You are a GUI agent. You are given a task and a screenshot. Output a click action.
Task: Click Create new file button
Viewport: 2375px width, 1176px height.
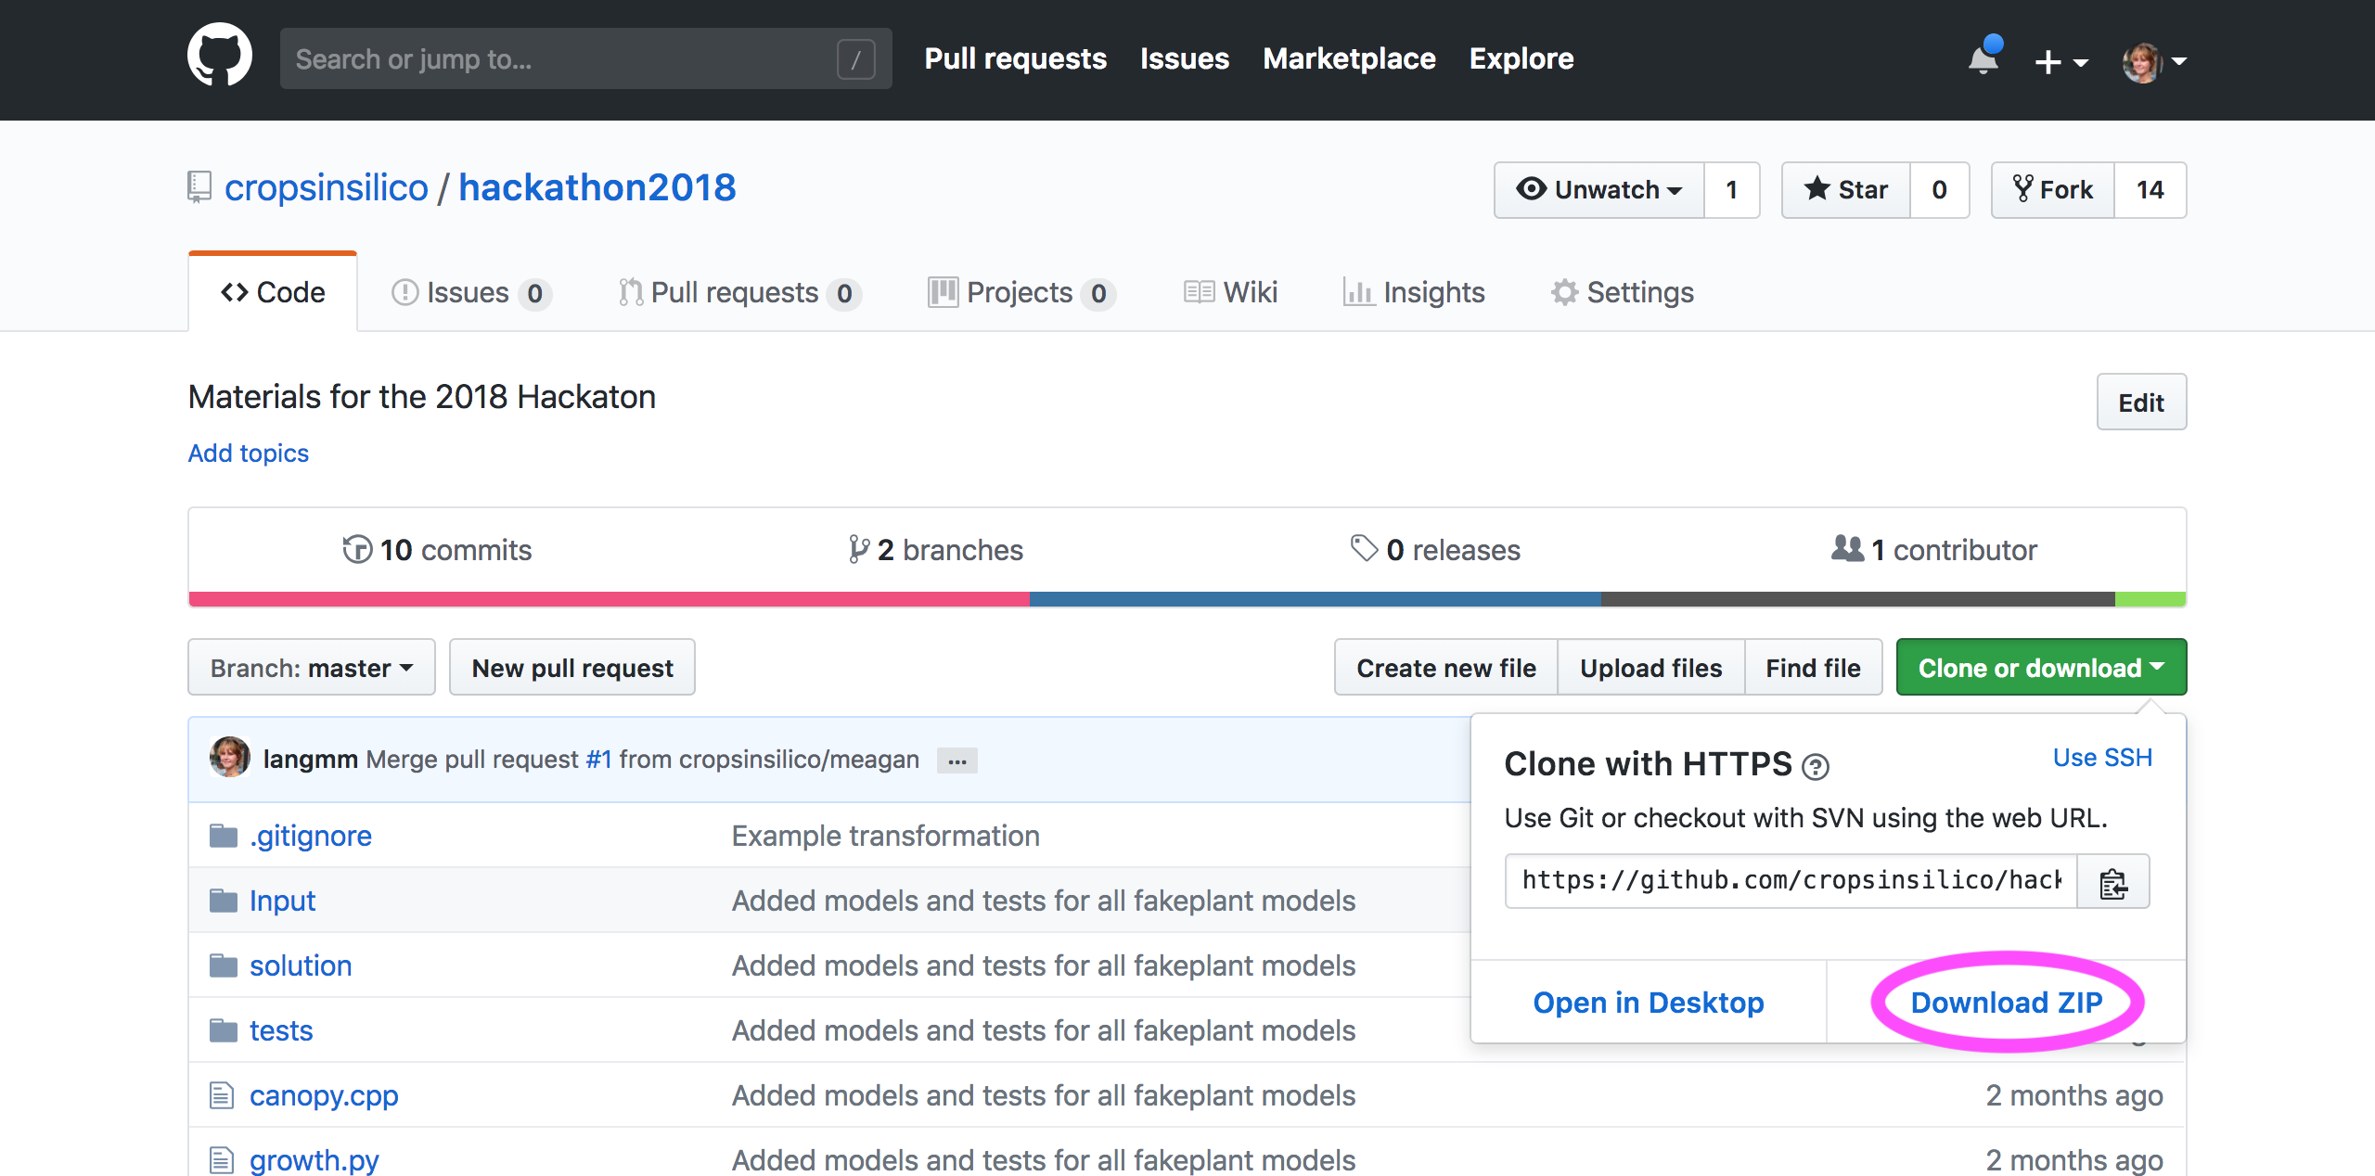coord(1446,667)
